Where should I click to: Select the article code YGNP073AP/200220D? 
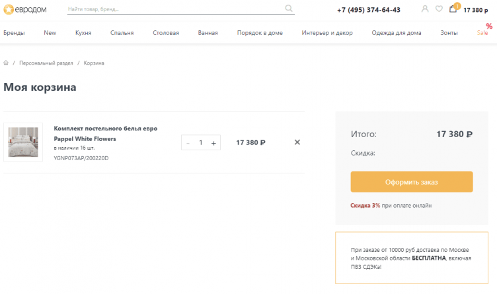click(x=81, y=158)
